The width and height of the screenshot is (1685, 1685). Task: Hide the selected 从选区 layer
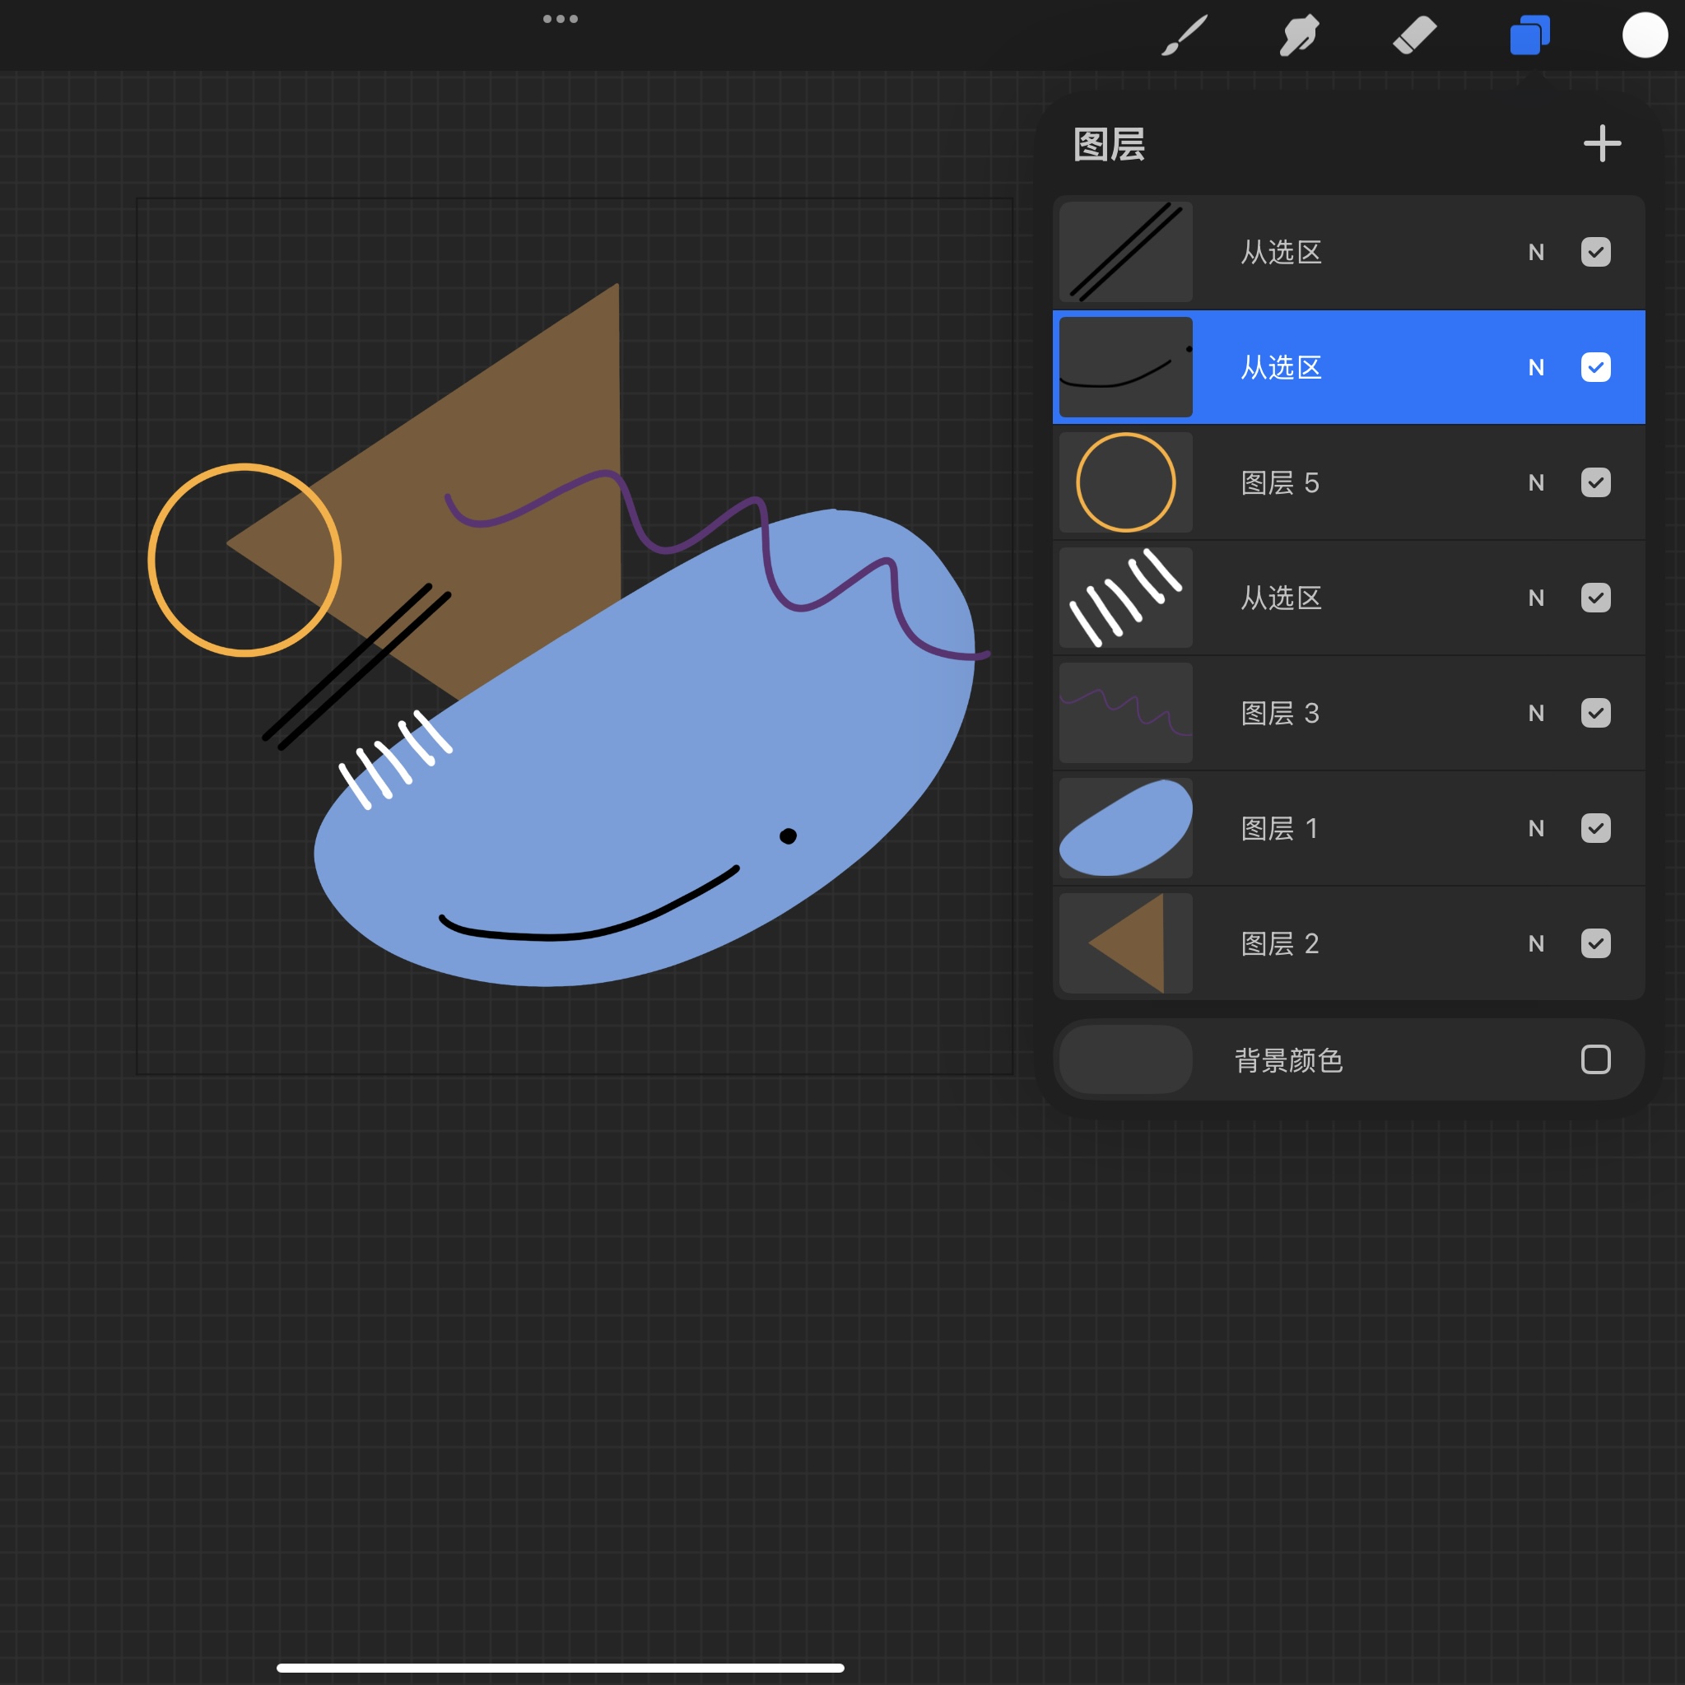1595,367
